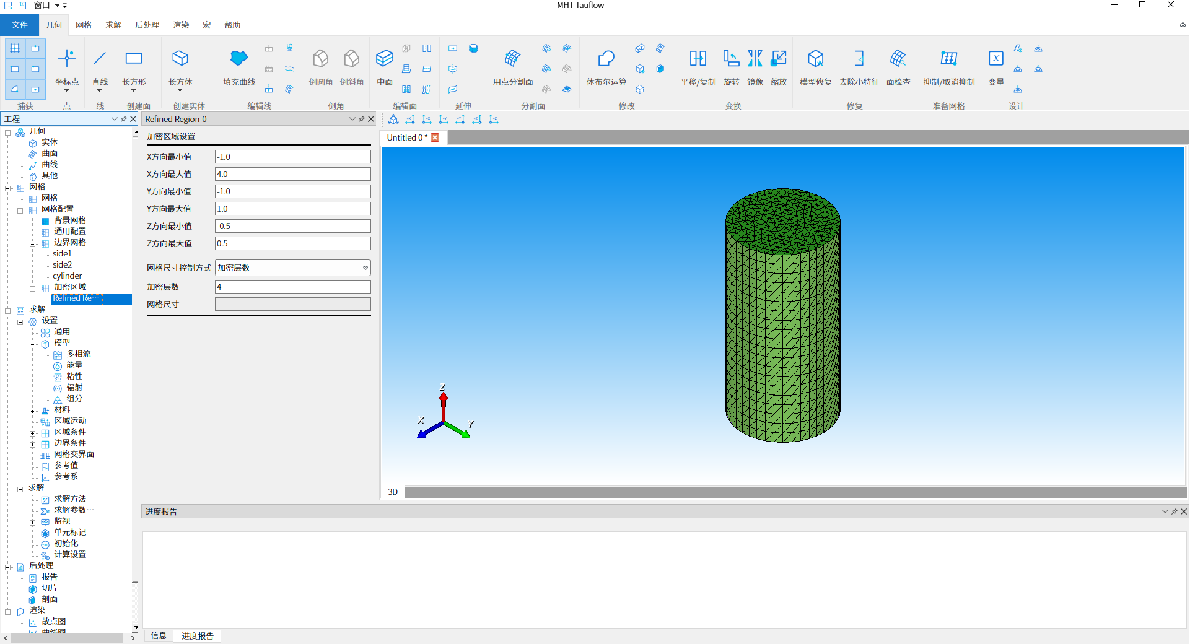Expand the 材料 tree node
The width and height of the screenshot is (1190, 644).
32,411
